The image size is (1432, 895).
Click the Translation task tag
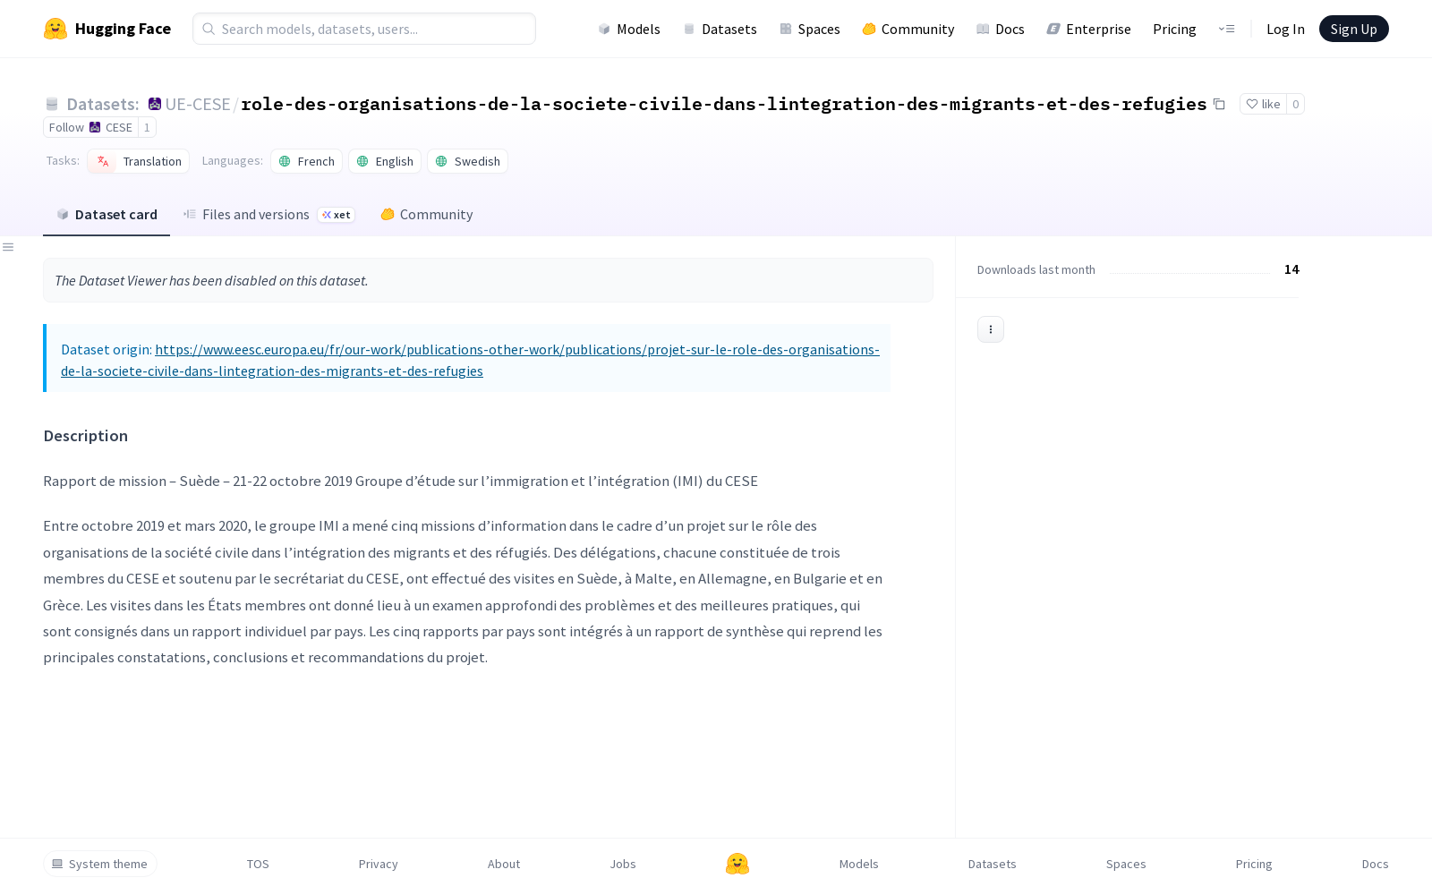139,161
